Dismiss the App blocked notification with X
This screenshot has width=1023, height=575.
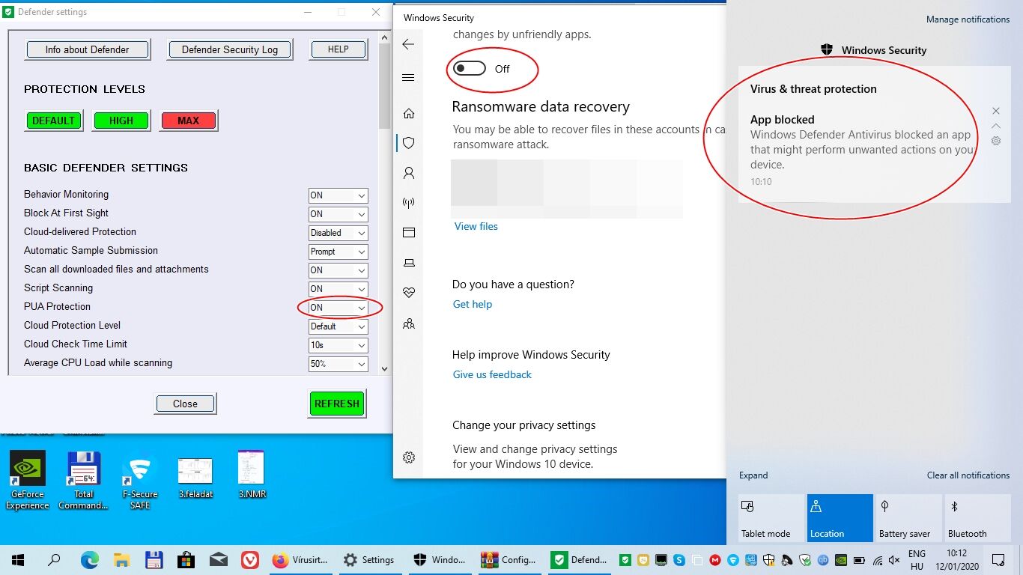996,111
